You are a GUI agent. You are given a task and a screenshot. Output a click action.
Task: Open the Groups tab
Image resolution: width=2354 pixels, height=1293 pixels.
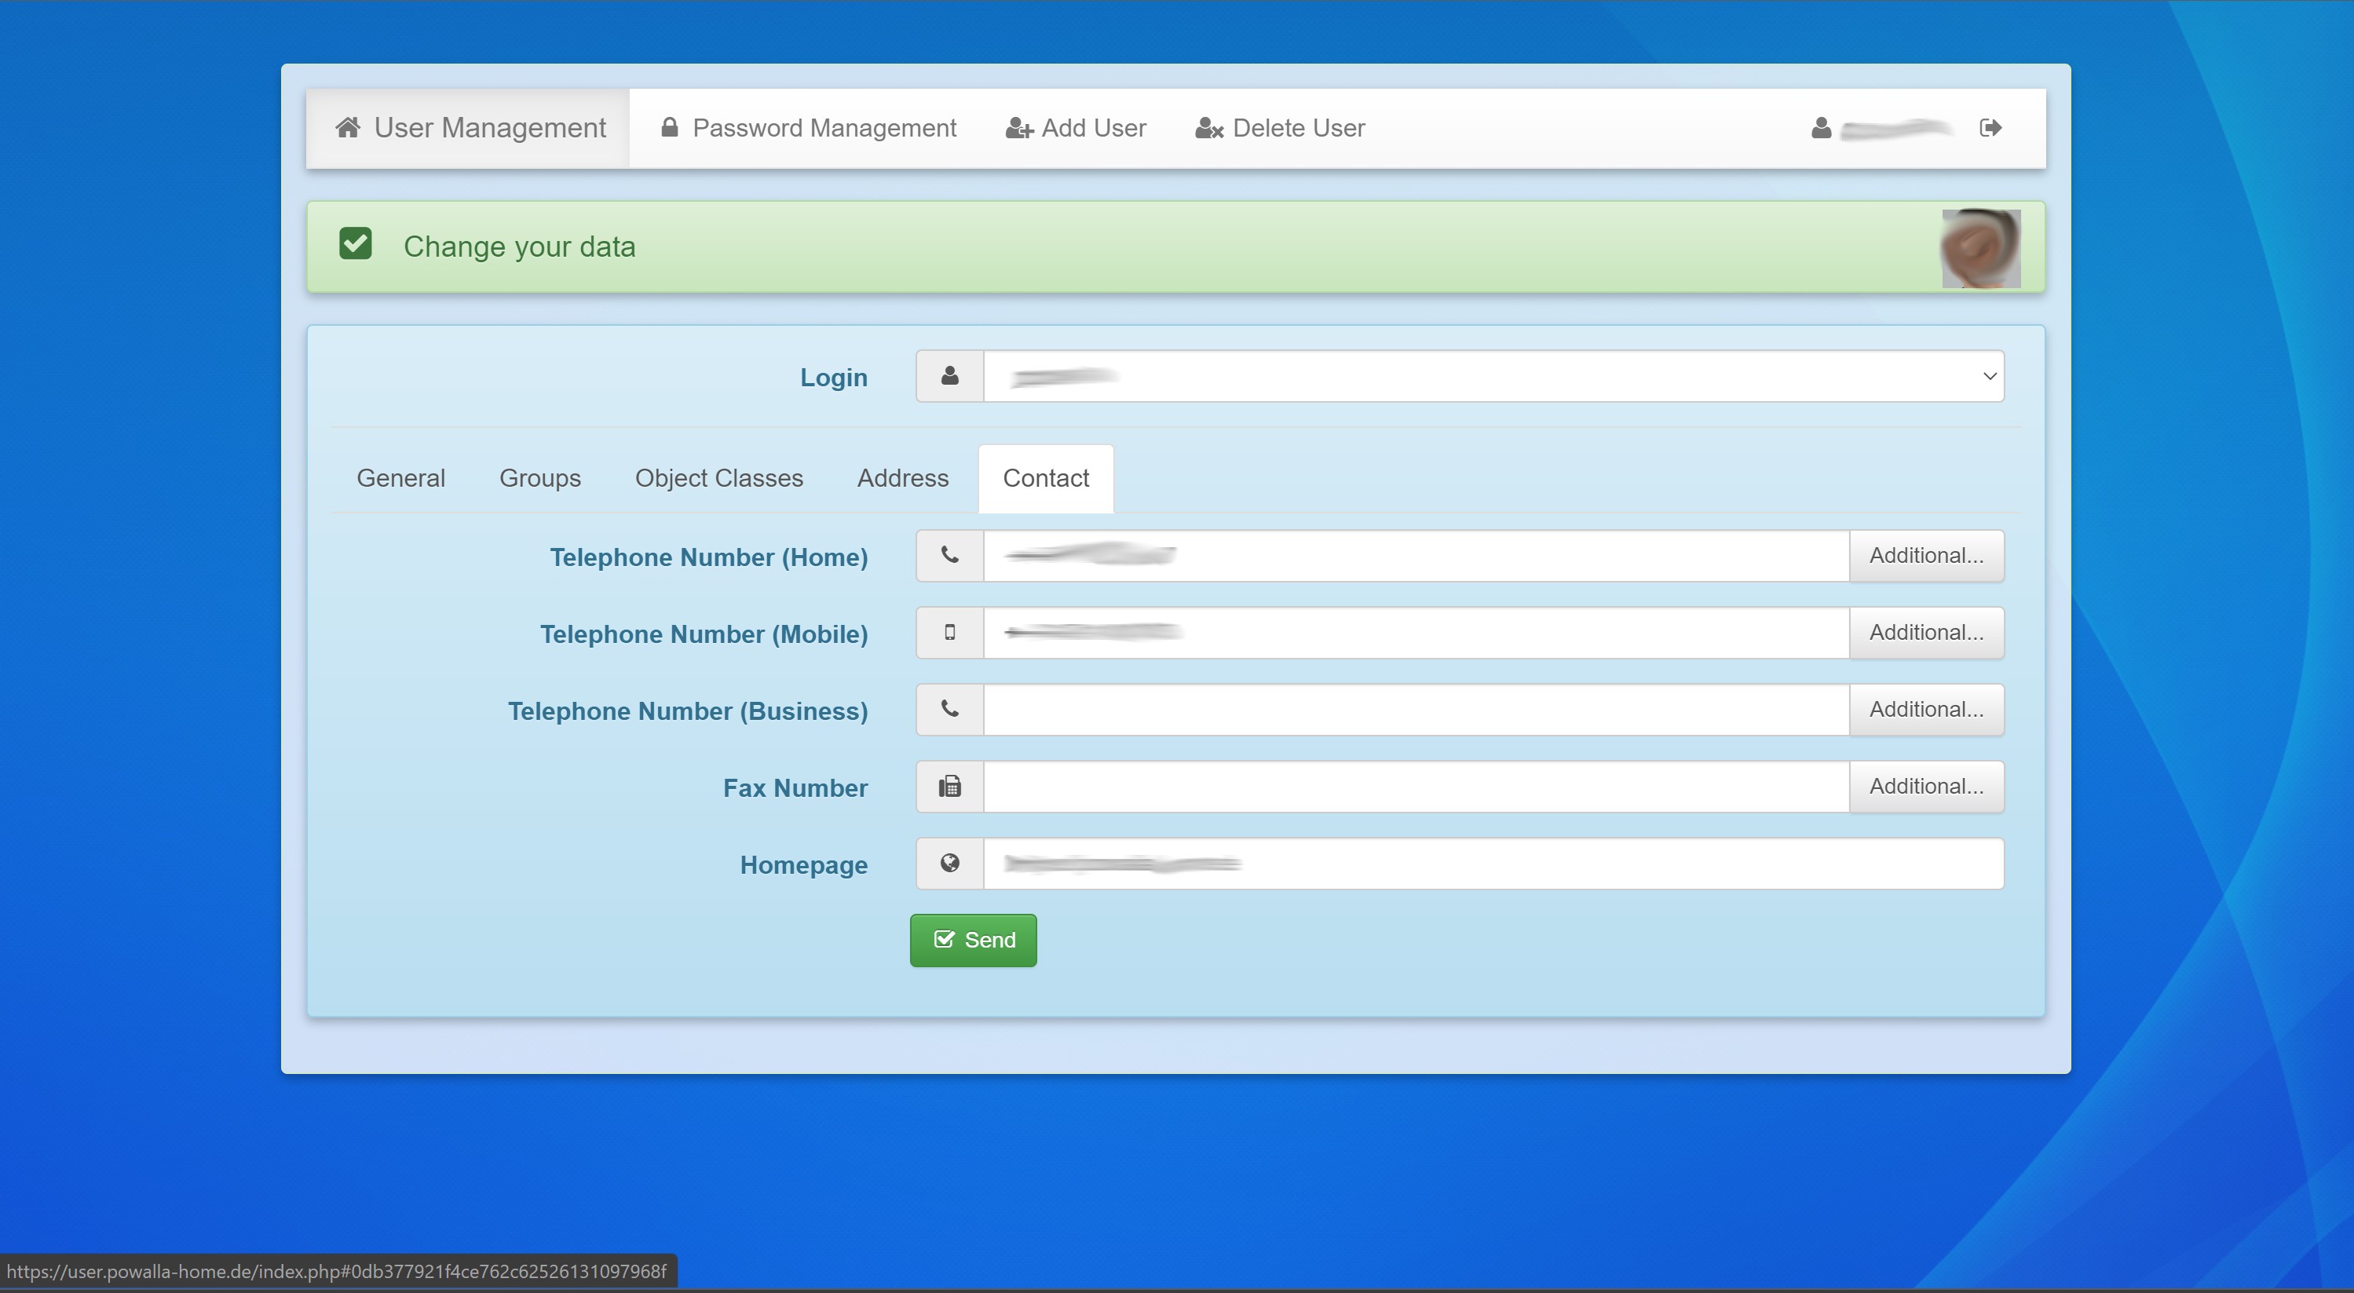pyautogui.click(x=540, y=478)
